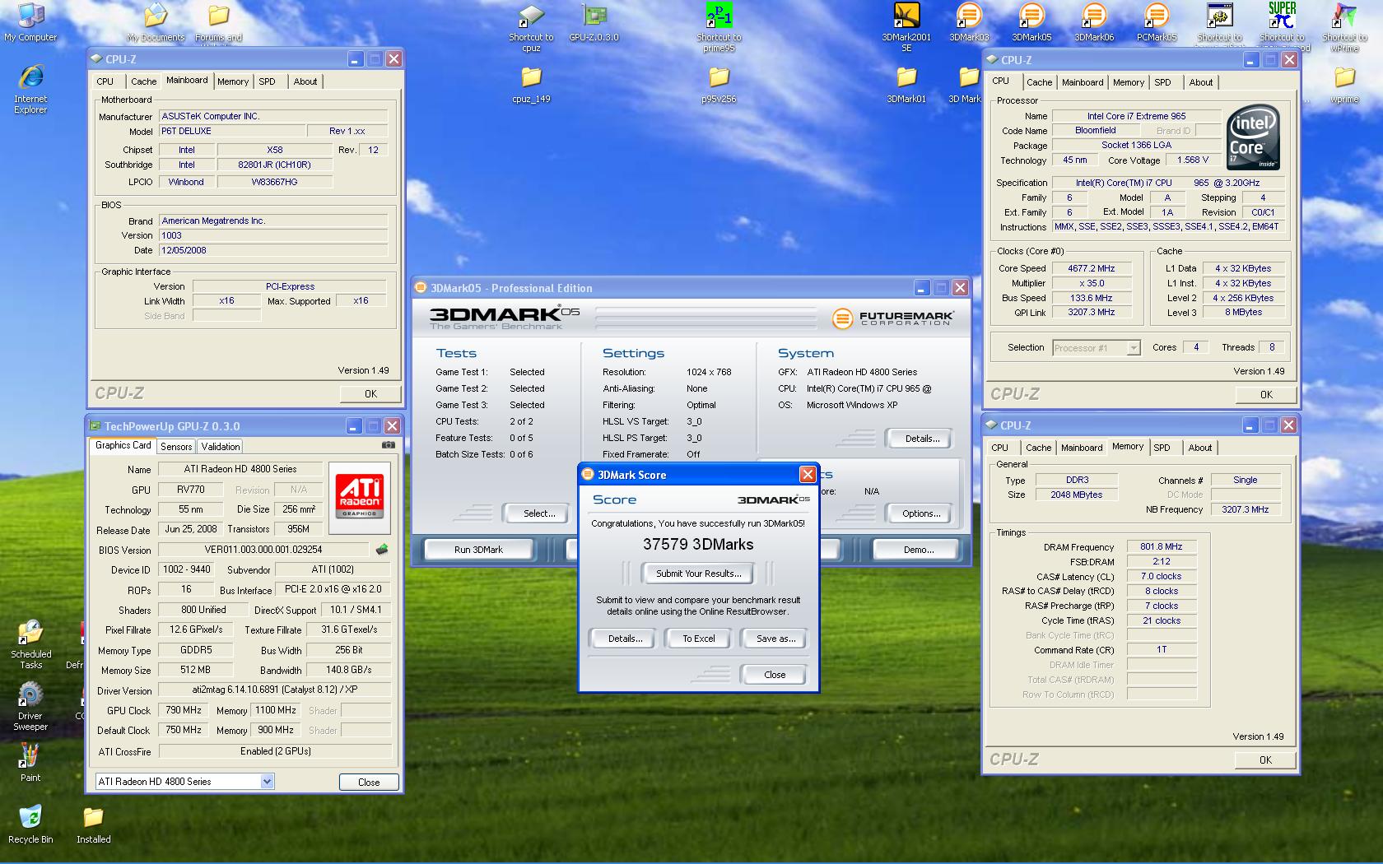The width and height of the screenshot is (1383, 864).
Task: Open Options in 3DMark05
Action: click(921, 513)
